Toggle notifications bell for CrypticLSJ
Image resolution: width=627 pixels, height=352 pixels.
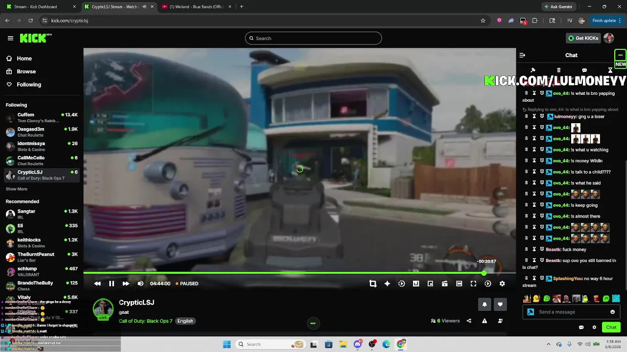(x=484, y=304)
